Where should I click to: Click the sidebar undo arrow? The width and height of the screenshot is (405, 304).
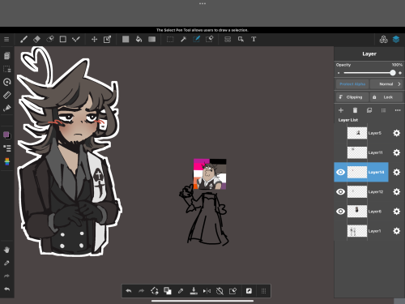6,289
